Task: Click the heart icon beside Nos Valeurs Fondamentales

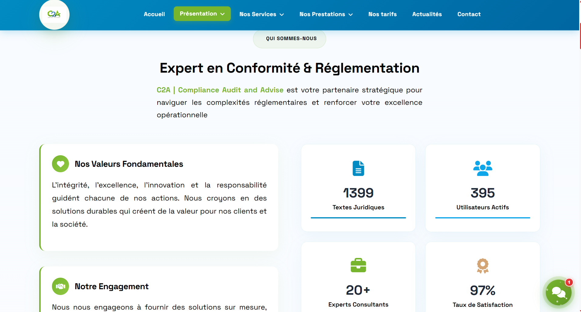Action: [60, 164]
